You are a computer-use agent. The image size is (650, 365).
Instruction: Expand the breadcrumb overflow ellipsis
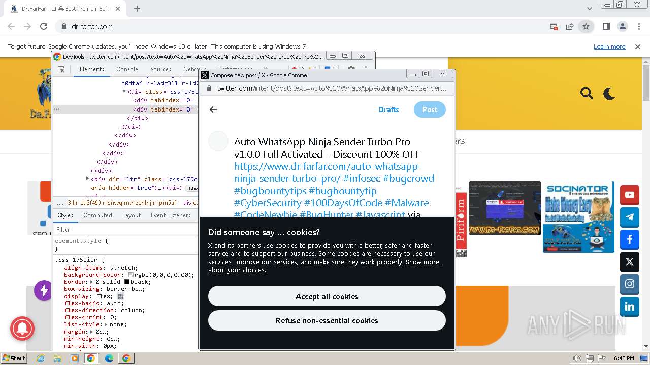click(60, 203)
